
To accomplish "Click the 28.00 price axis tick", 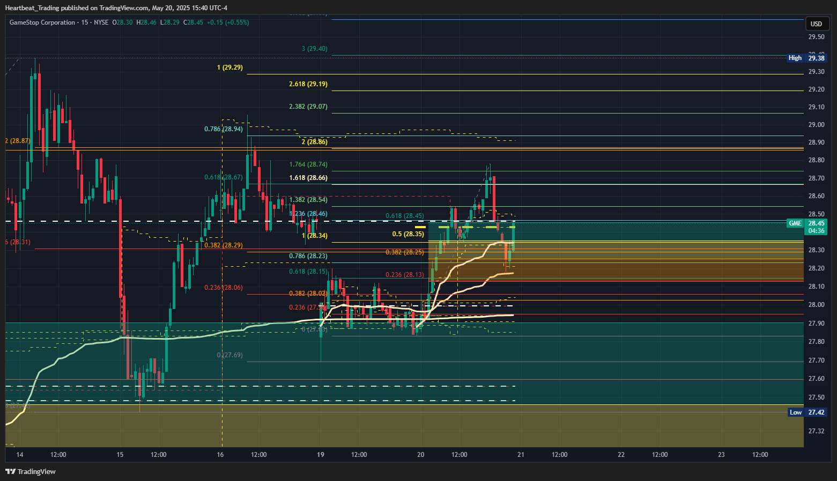I will pyautogui.click(x=816, y=305).
